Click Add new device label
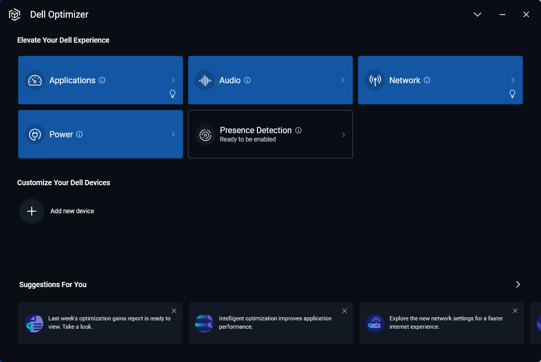 (x=72, y=211)
